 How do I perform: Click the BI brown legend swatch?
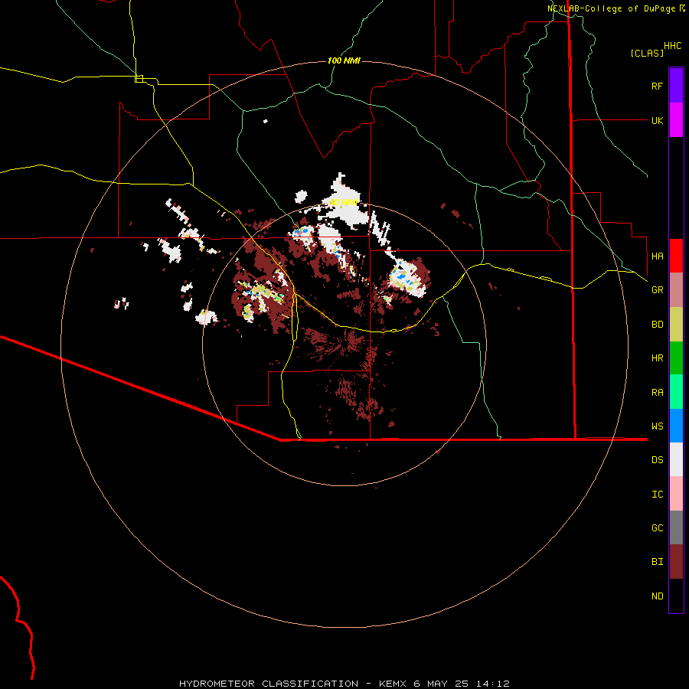(x=676, y=562)
